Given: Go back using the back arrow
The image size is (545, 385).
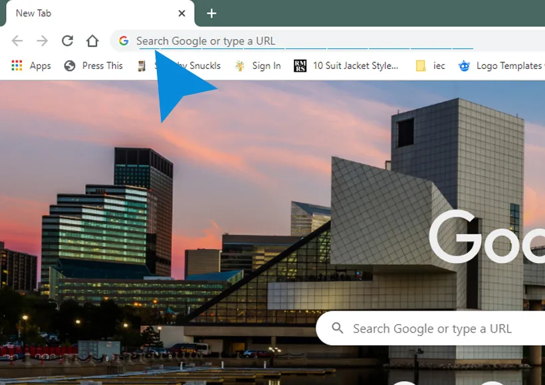Looking at the screenshot, I should 17,41.
